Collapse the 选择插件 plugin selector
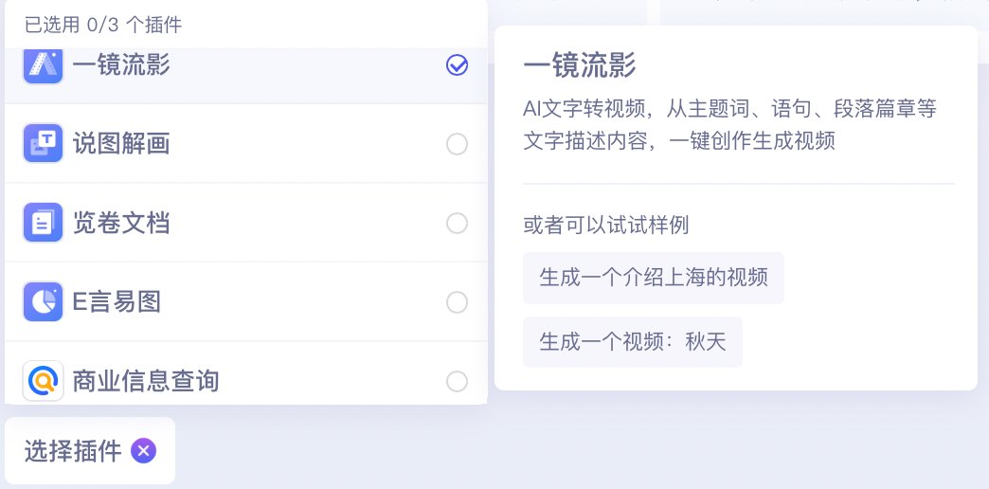Image resolution: width=989 pixels, height=489 pixels. pyautogui.click(x=73, y=451)
